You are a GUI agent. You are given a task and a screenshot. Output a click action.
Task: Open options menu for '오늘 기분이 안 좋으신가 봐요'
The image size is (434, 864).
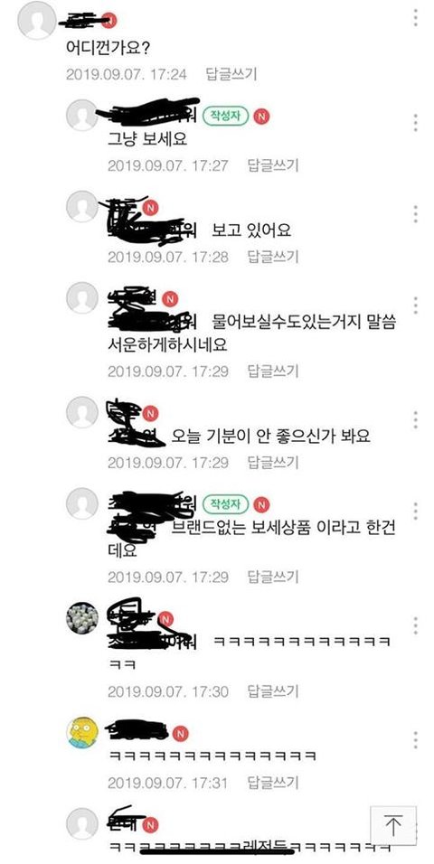415,420
